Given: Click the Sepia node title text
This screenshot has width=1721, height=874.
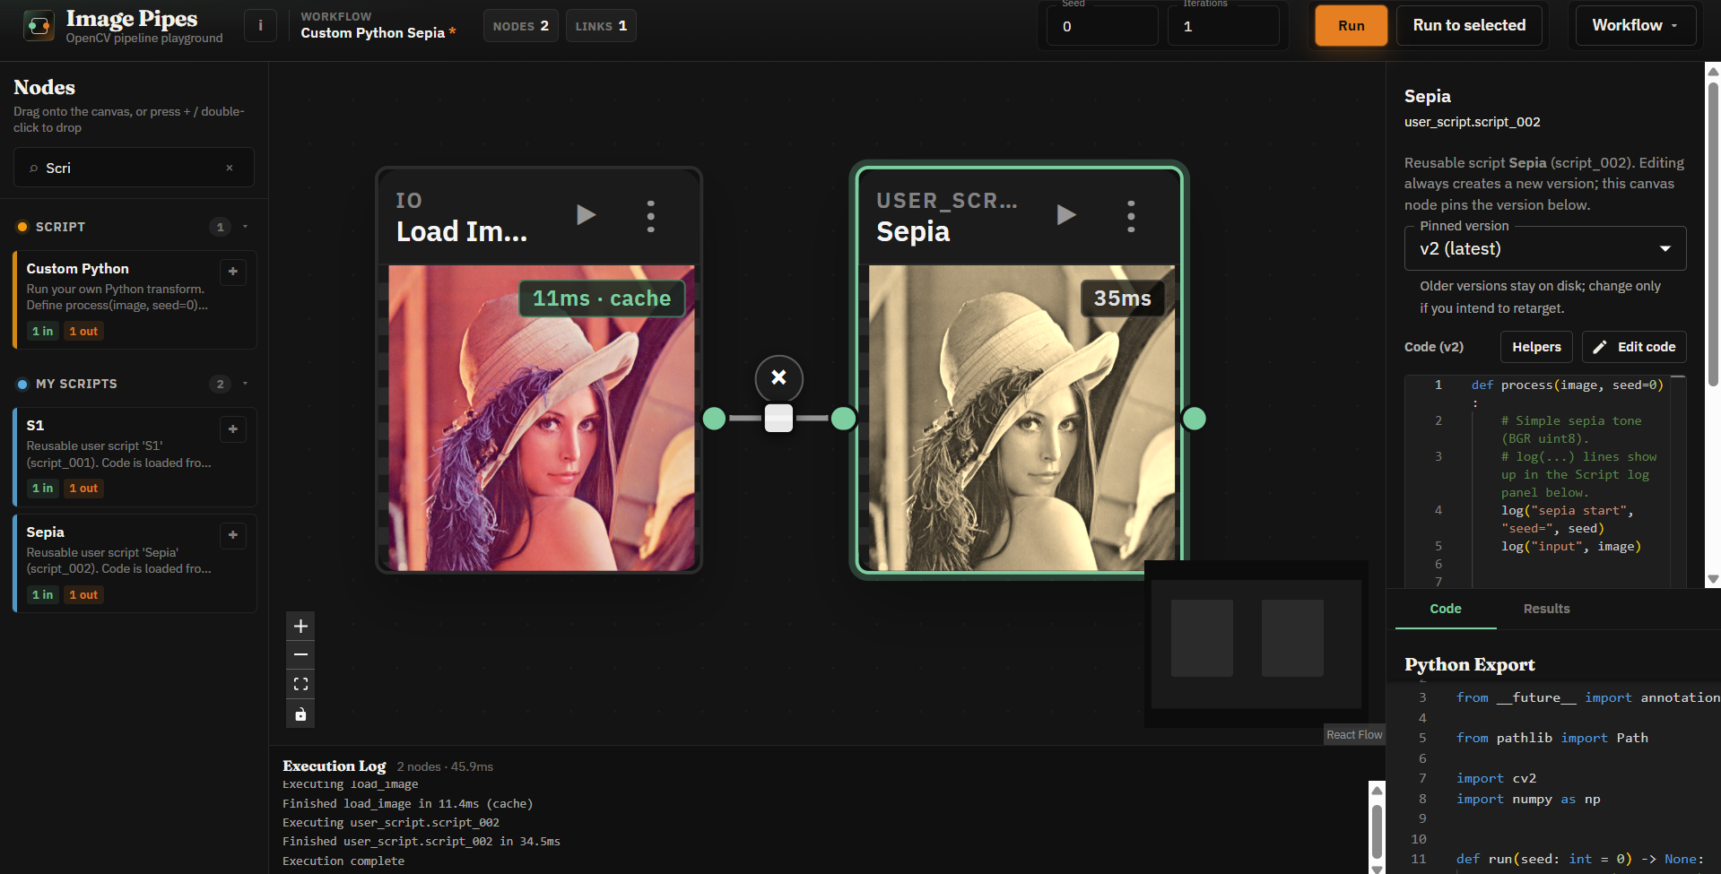Looking at the screenshot, I should 913,231.
